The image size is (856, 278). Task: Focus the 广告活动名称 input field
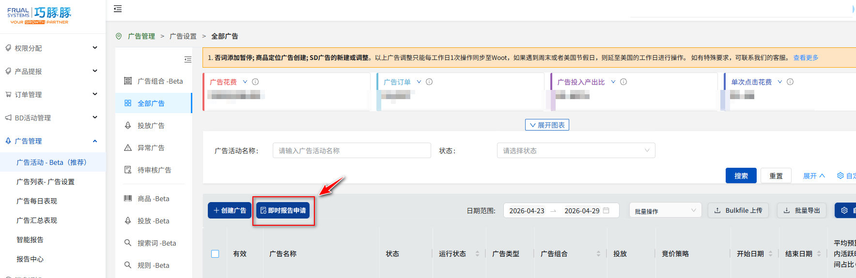351,150
